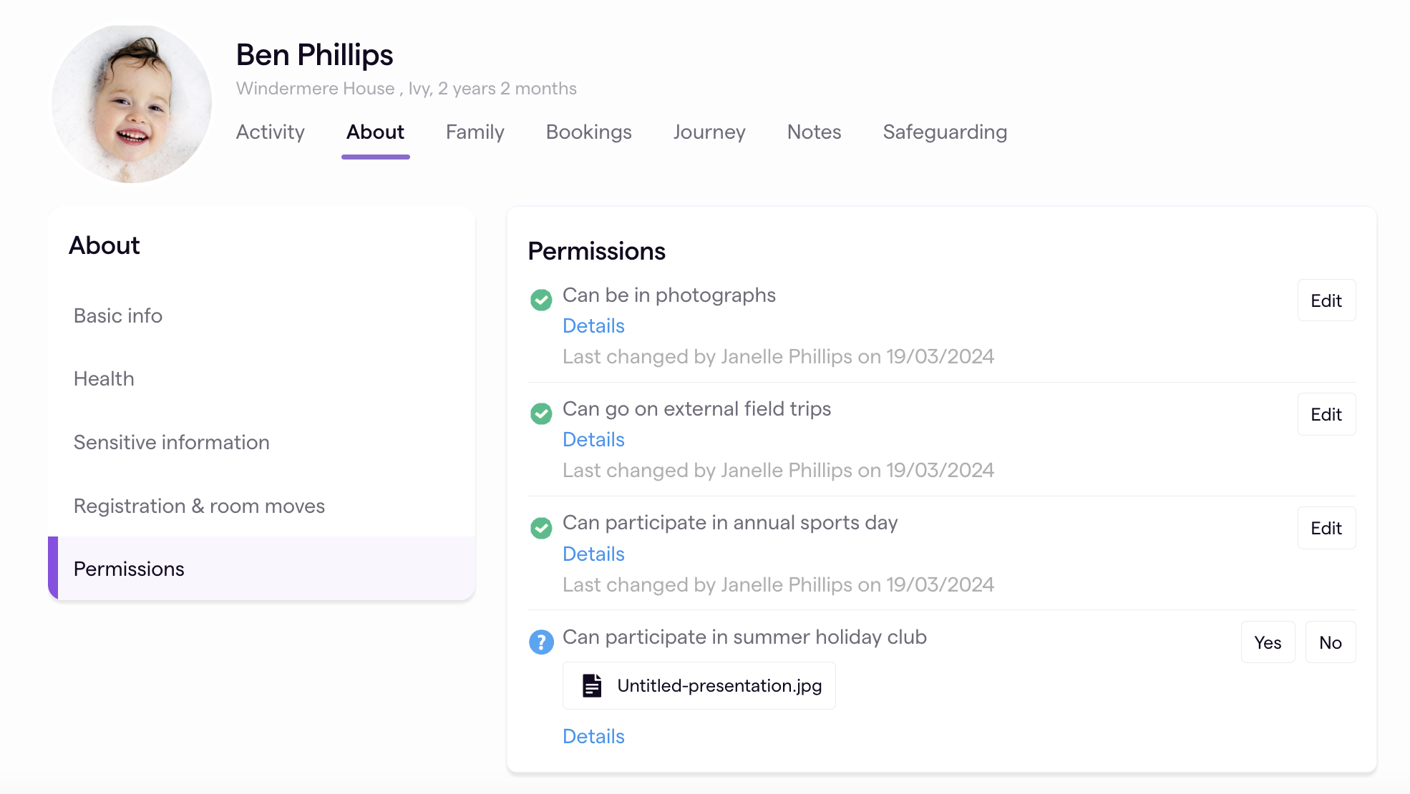Open the Journey tab

(709, 132)
